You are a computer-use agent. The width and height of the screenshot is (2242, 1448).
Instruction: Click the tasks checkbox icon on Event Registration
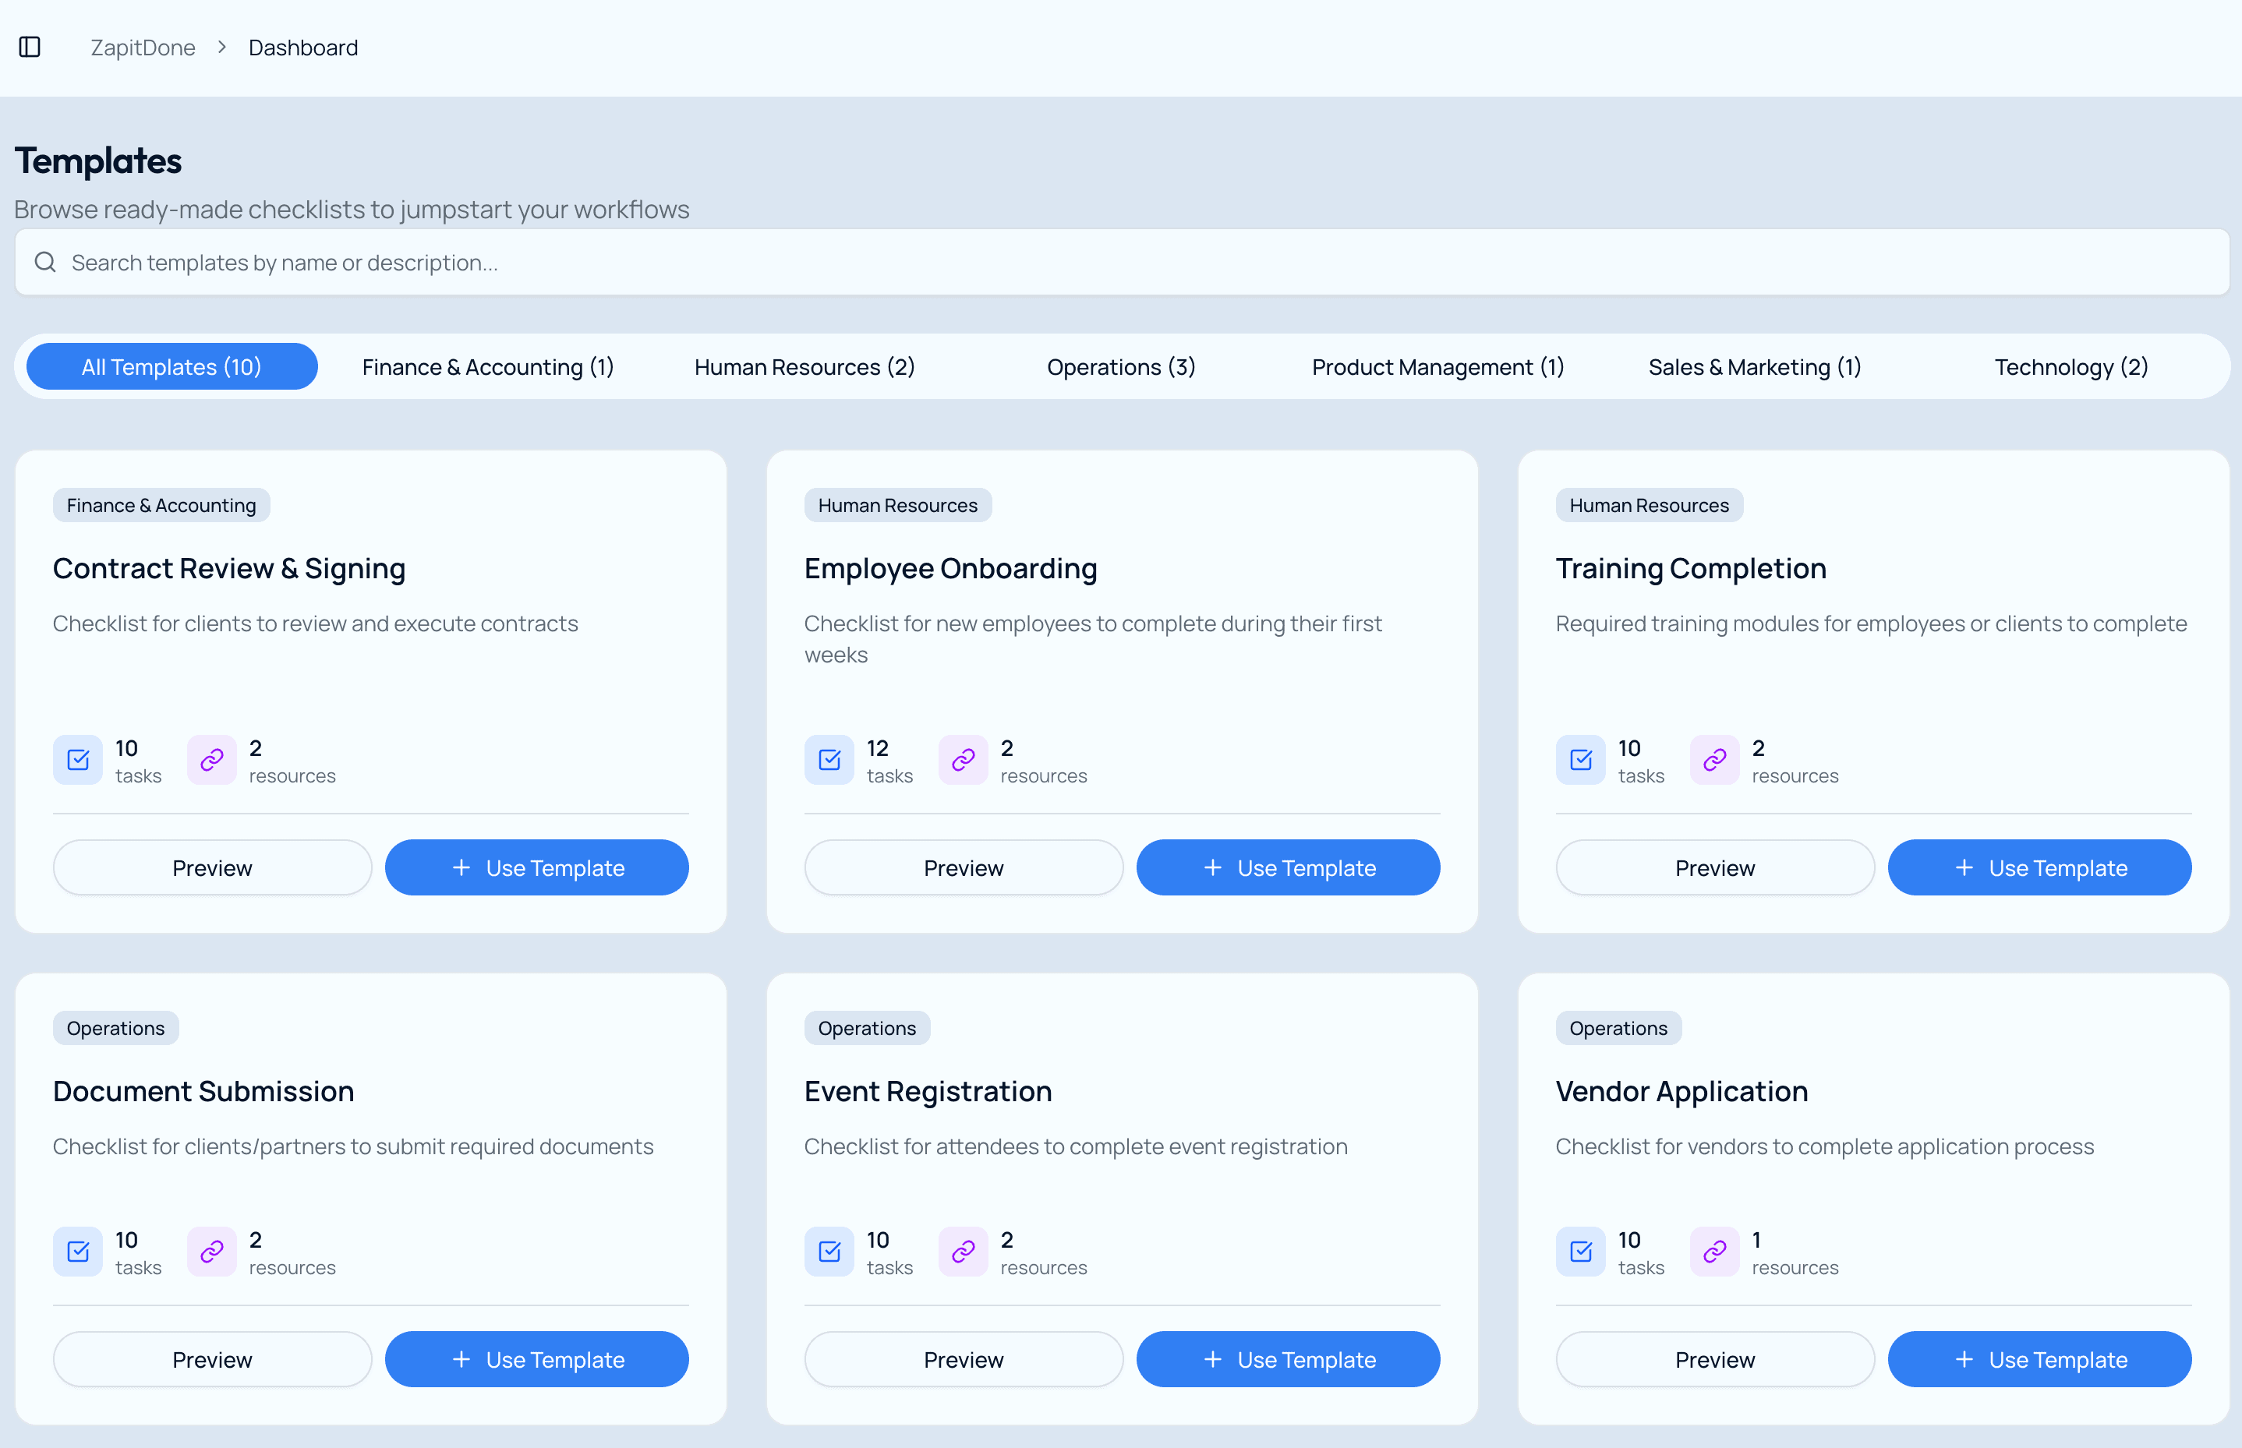tap(829, 1252)
